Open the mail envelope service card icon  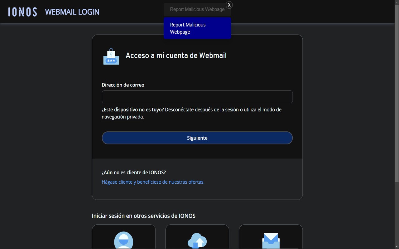pyautogui.click(x=271, y=241)
